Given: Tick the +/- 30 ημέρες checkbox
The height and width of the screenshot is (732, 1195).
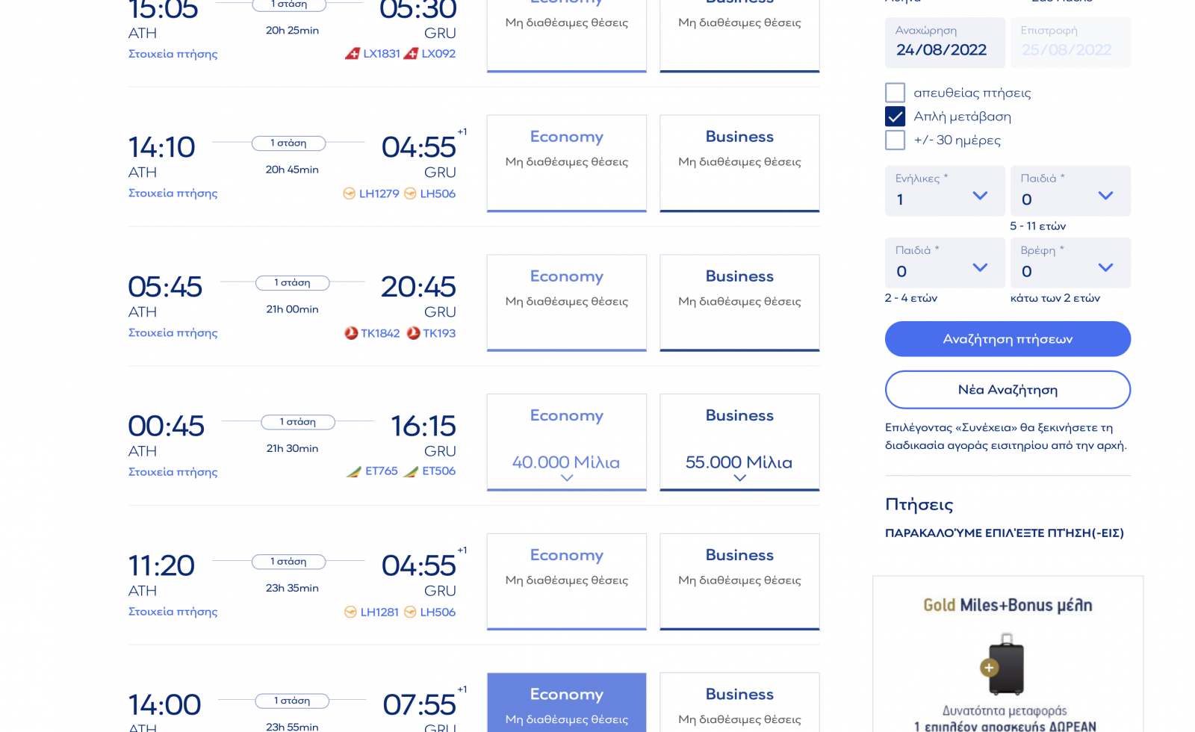Looking at the screenshot, I should click(895, 140).
